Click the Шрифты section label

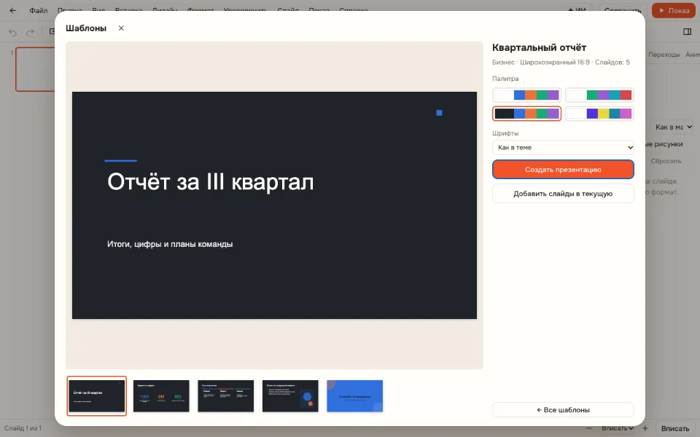505,133
